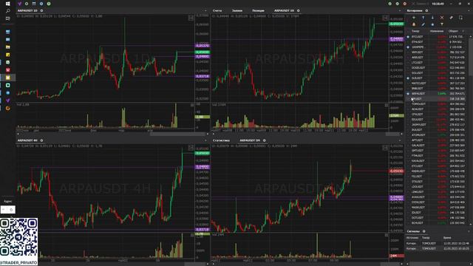This screenshot has width=473, height=266.
Task: Click the volume pane icon on 1H chart
Action: [386, 105]
